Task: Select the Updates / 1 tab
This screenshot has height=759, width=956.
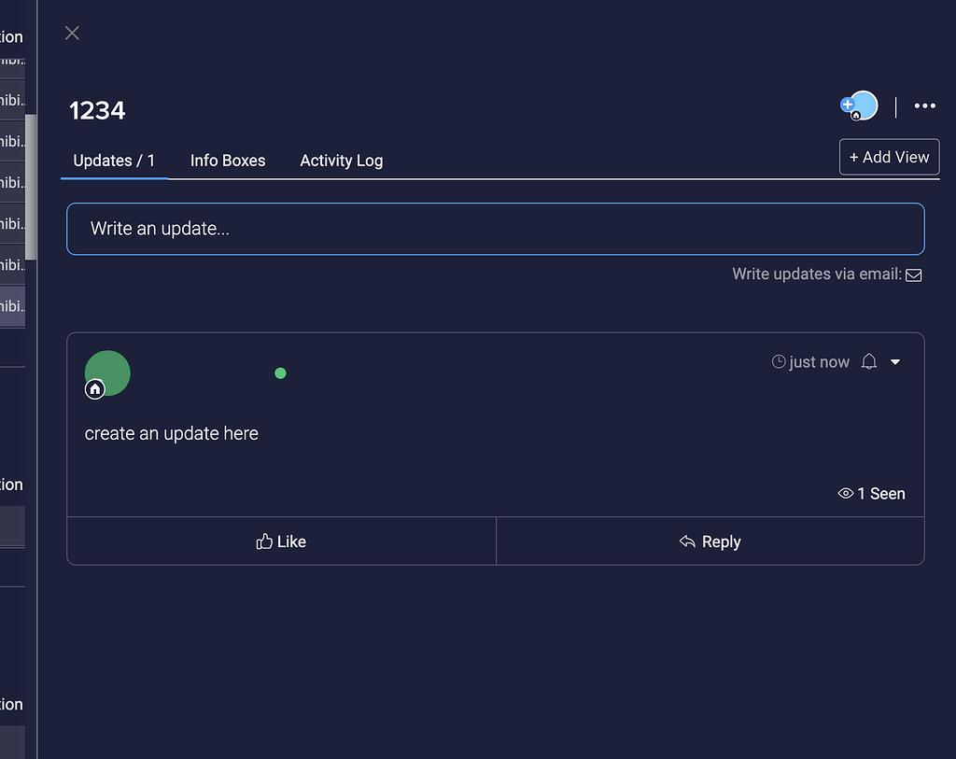Action: tap(114, 161)
